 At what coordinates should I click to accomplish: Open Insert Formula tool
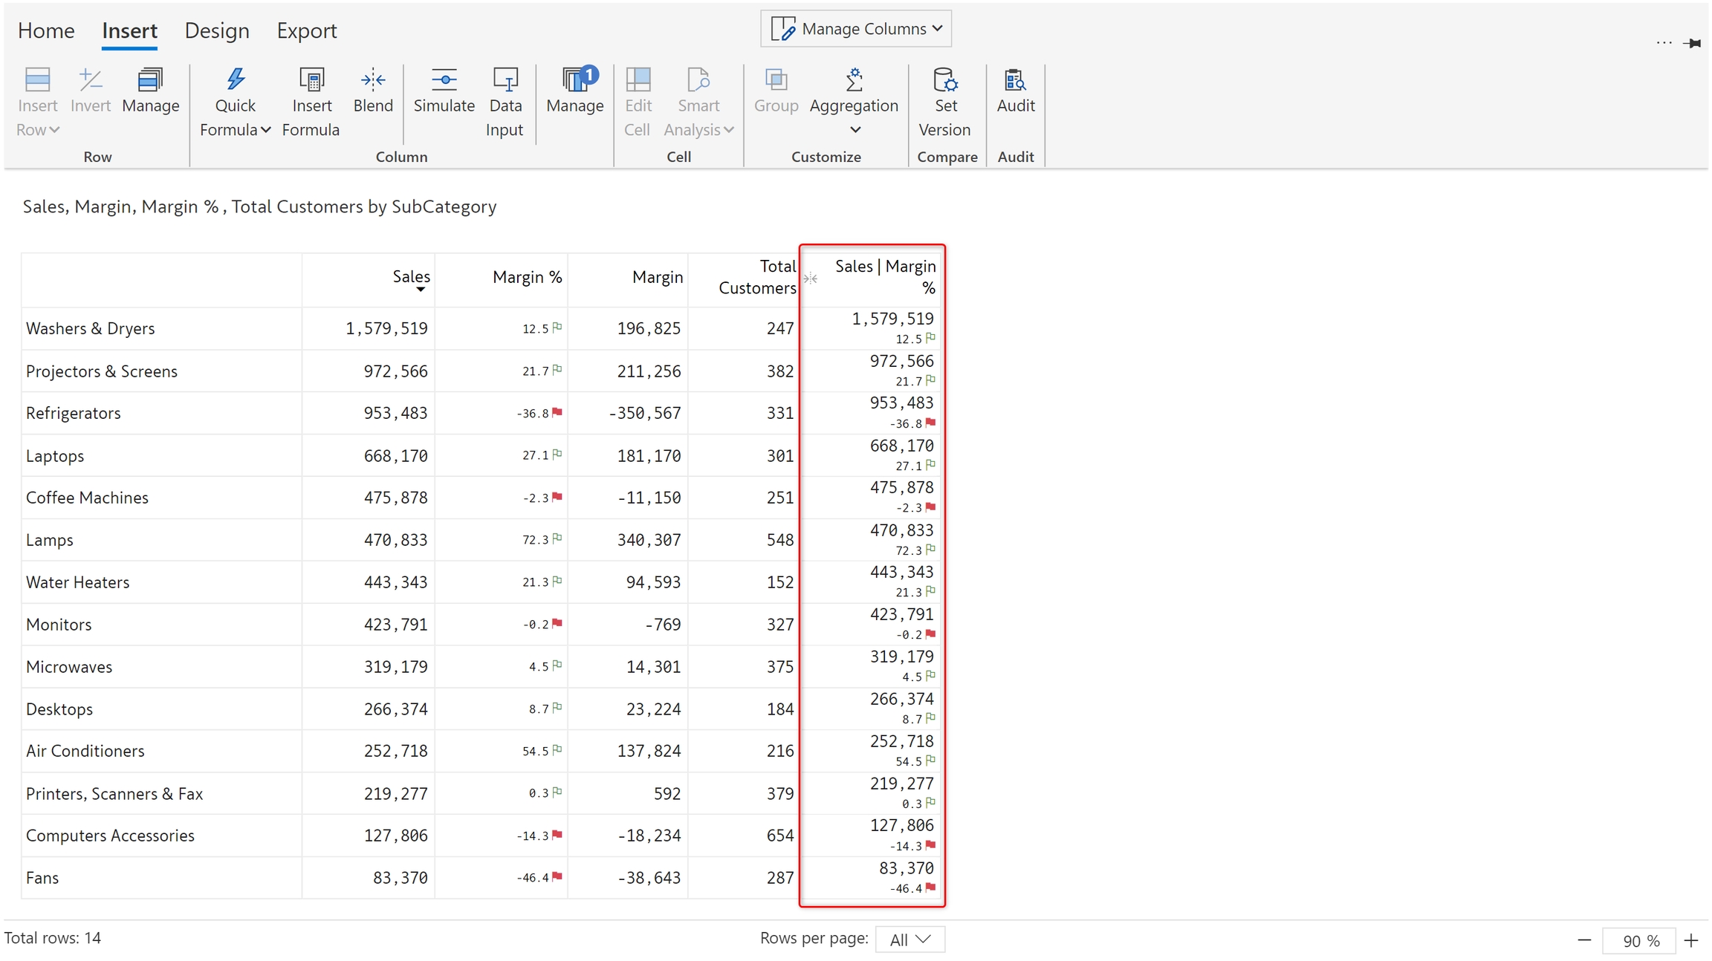pyautogui.click(x=311, y=79)
